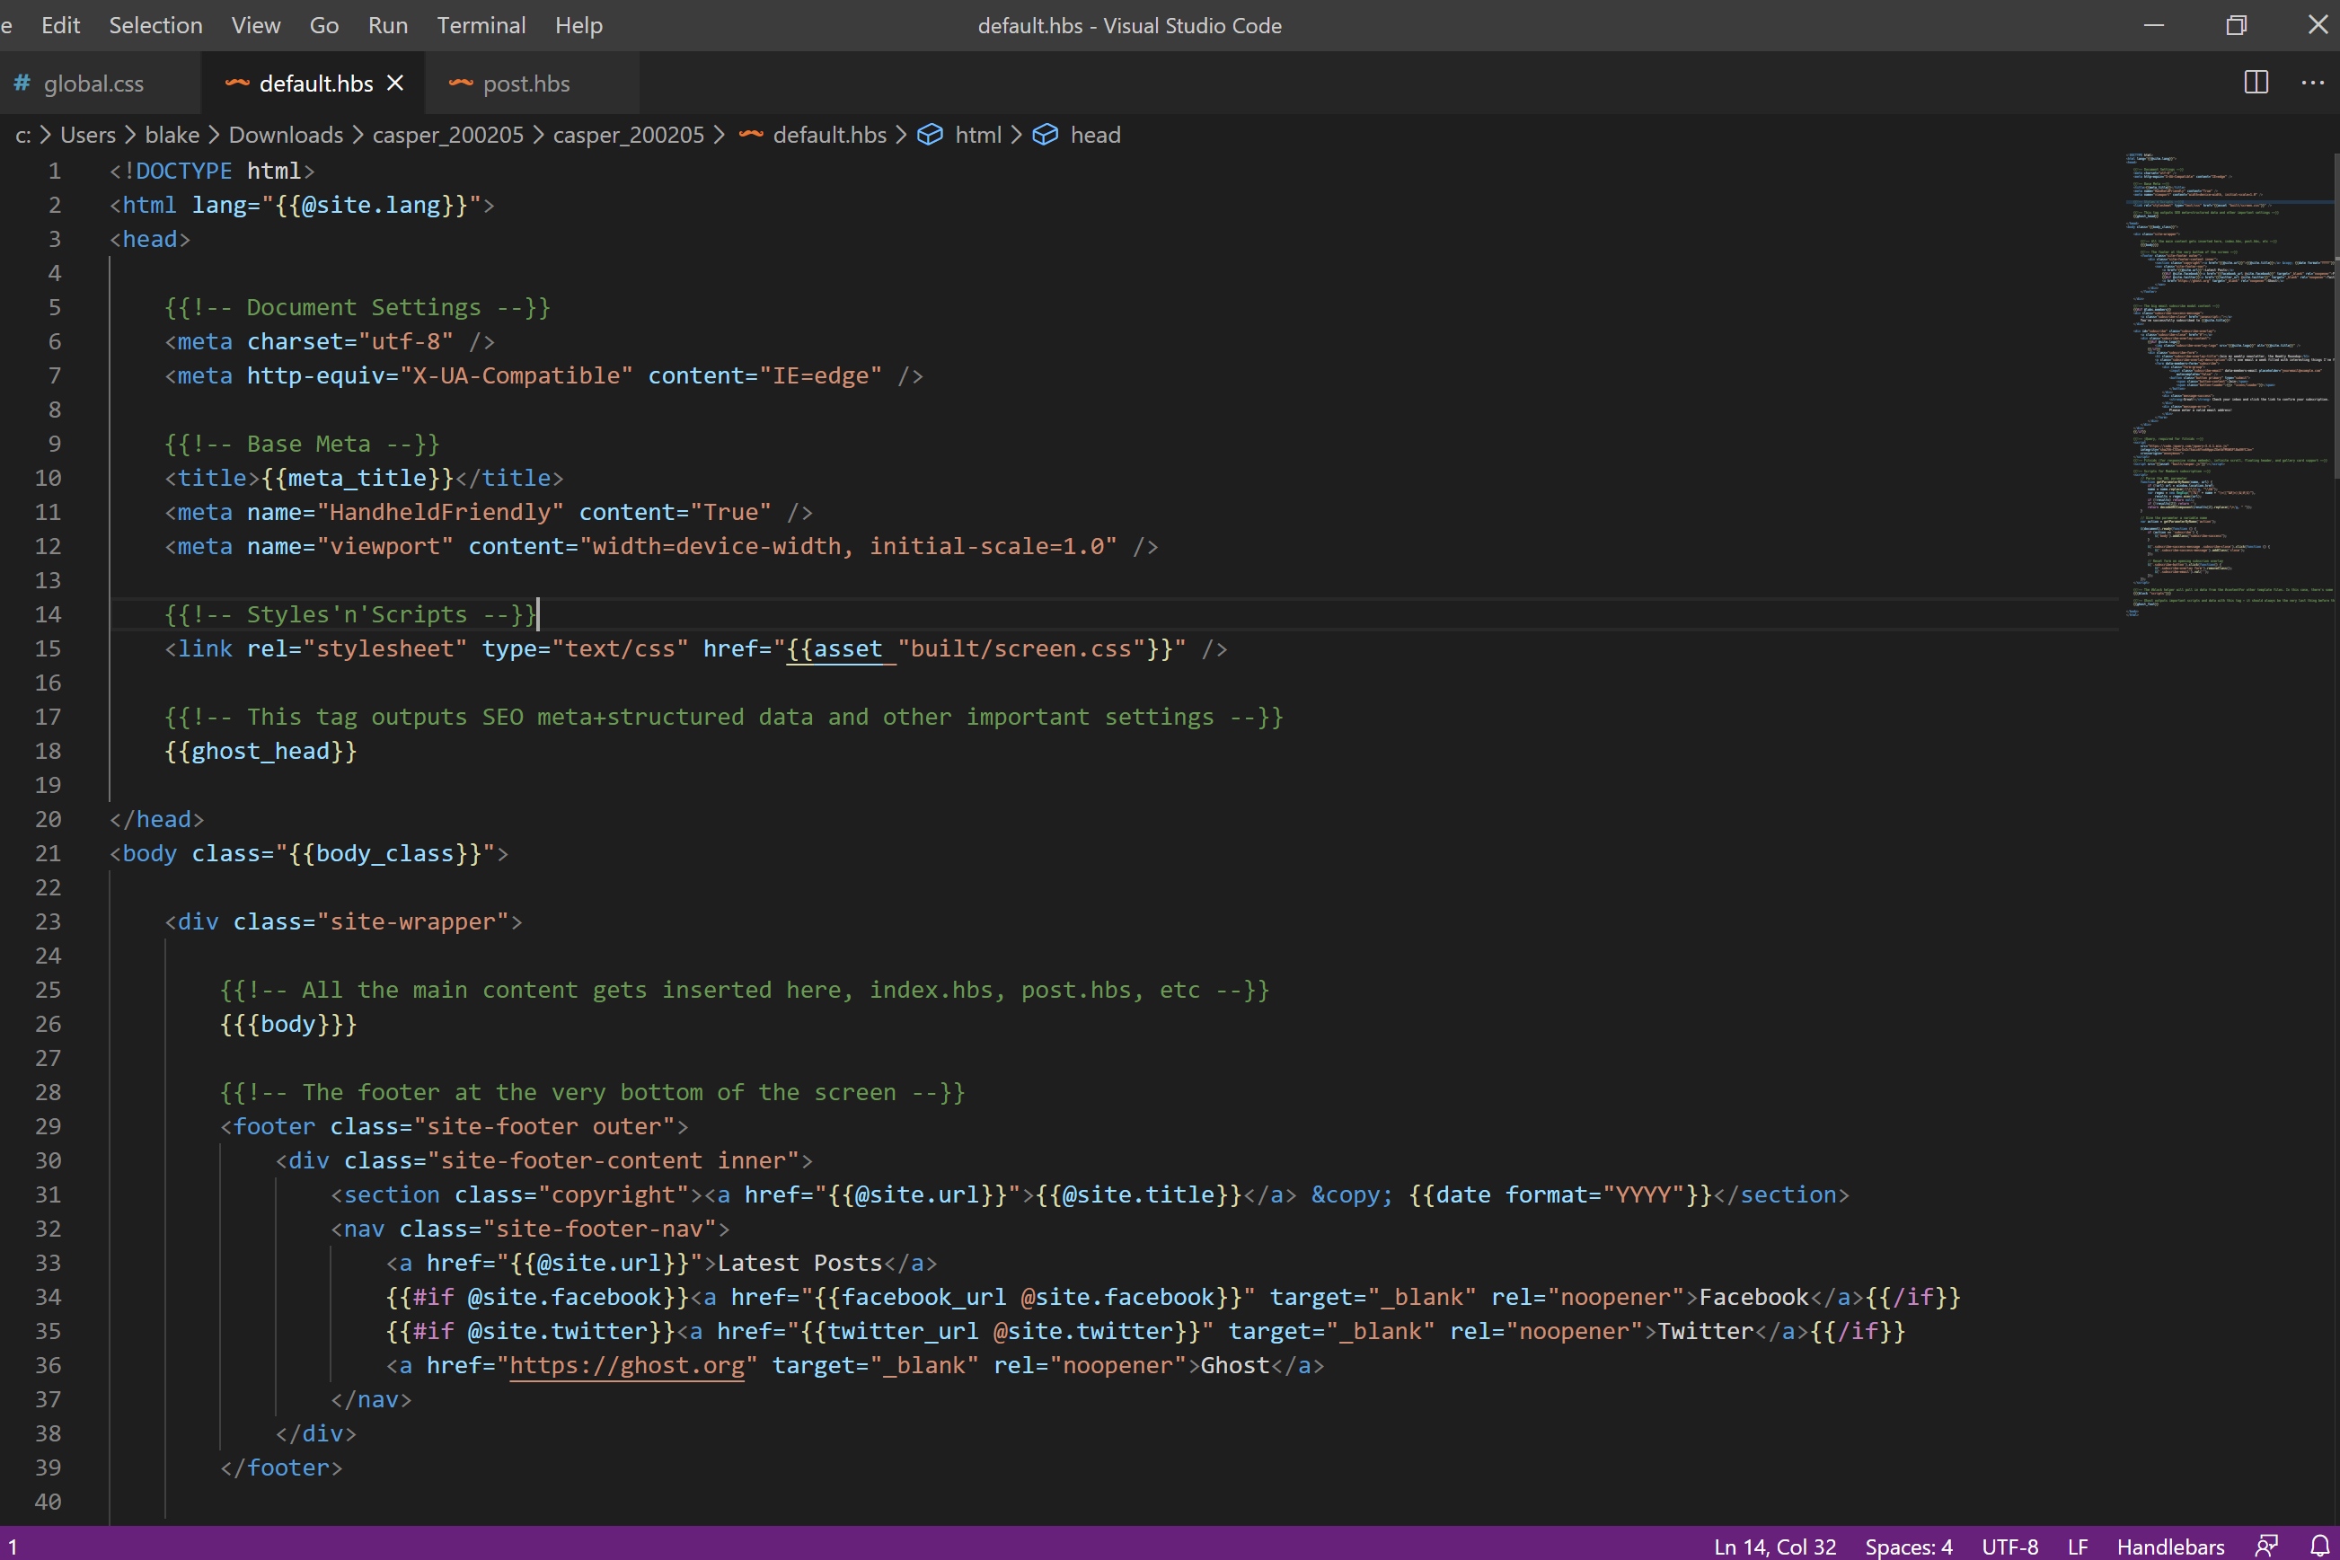Open the Terminal menu

(481, 25)
